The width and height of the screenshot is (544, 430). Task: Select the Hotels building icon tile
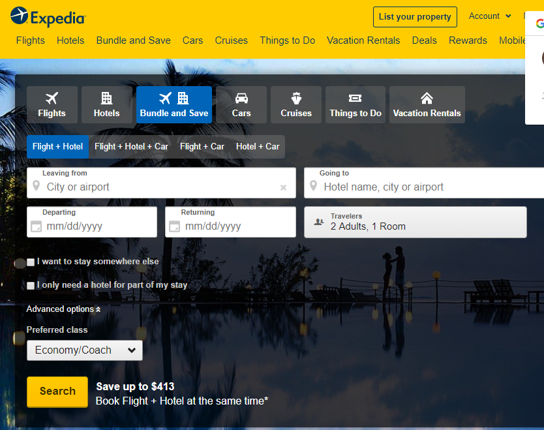(106, 104)
